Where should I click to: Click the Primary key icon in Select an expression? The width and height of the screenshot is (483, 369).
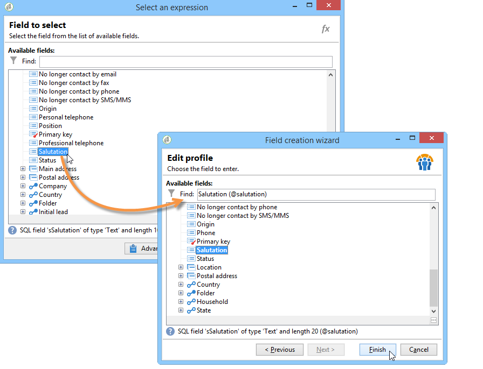(x=33, y=134)
